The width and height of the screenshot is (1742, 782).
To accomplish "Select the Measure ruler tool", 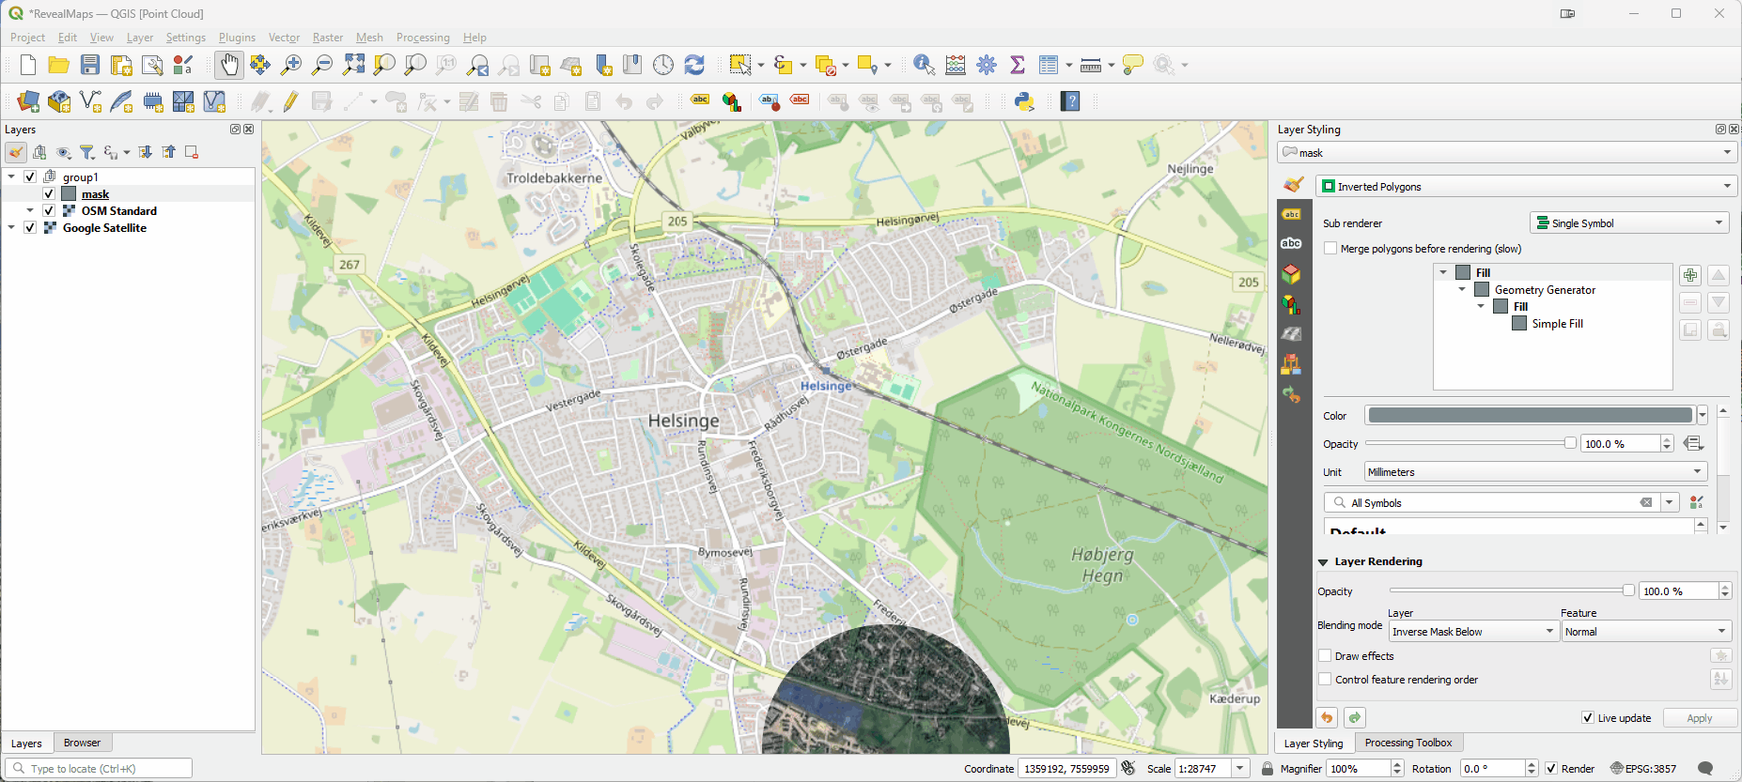I will coord(1091,65).
